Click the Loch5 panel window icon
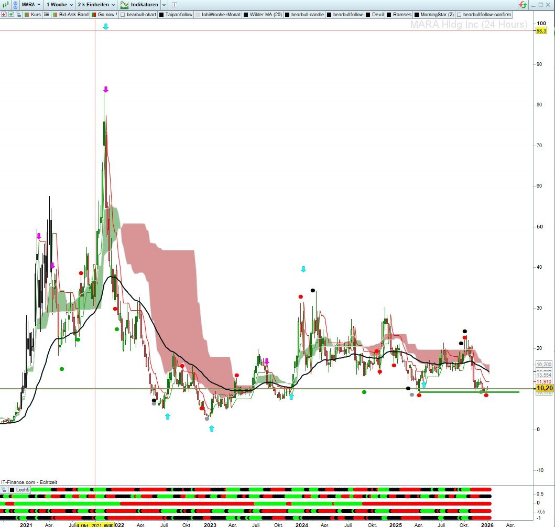This screenshot has height=527, width=555. [4, 489]
